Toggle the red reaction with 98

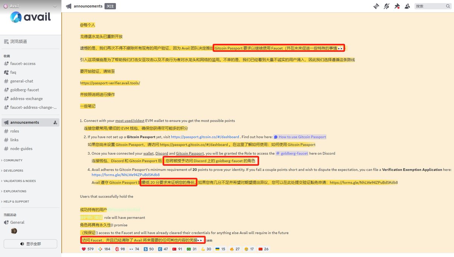120,249
